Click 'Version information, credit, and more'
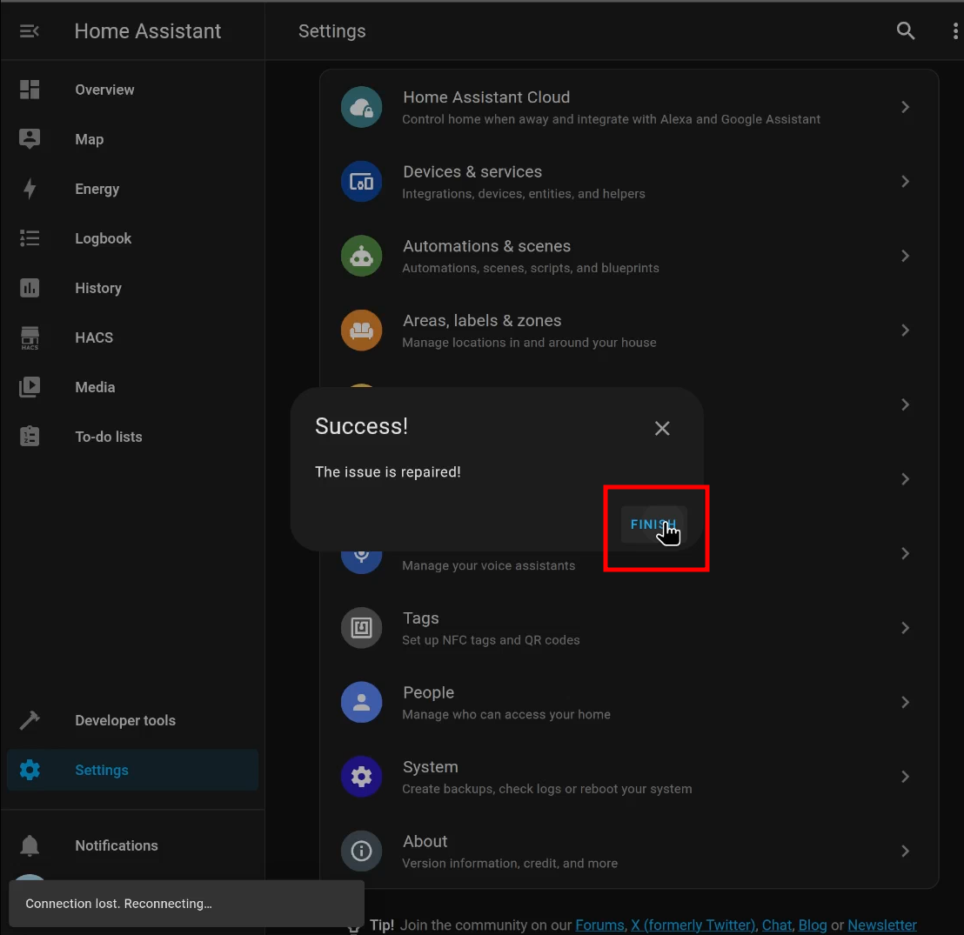This screenshot has width=964, height=935. pos(511,863)
